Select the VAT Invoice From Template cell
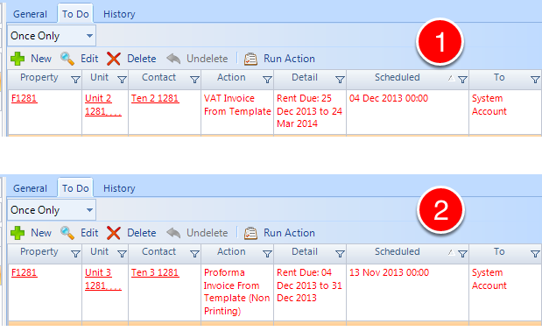The width and height of the screenshot is (542, 331). click(x=237, y=112)
